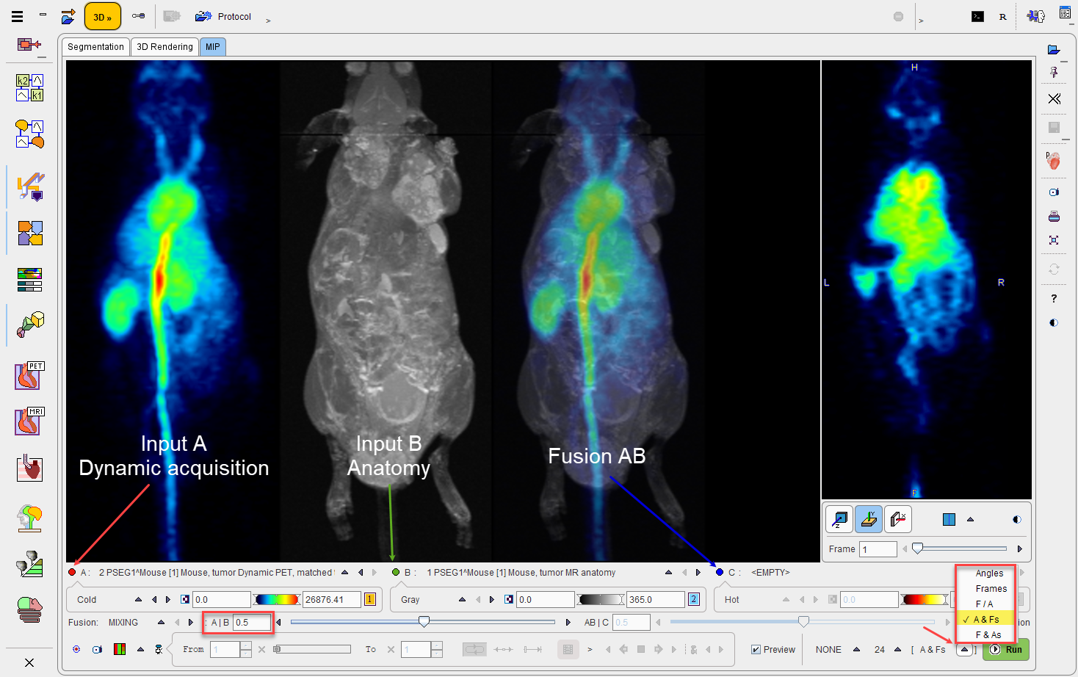
Task: Click the X icon in left sidebar bottom
Action: click(29, 662)
